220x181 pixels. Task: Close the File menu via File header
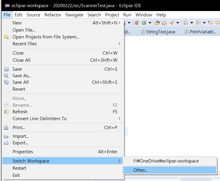pyautogui.click(x=7, y=15)
